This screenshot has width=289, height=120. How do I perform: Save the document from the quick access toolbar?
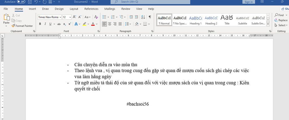[30, 2]
